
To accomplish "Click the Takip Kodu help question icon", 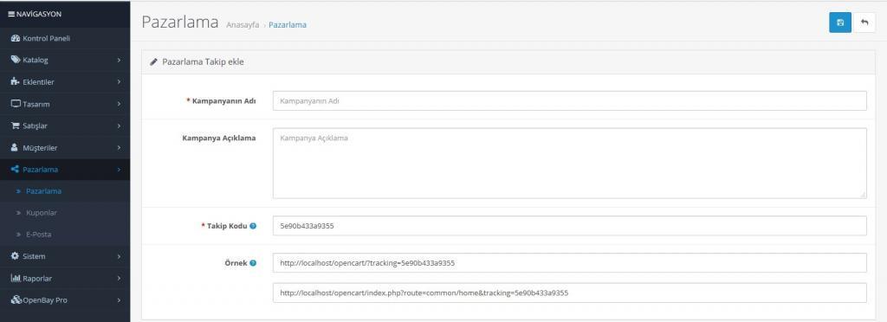I will (253, 226).
